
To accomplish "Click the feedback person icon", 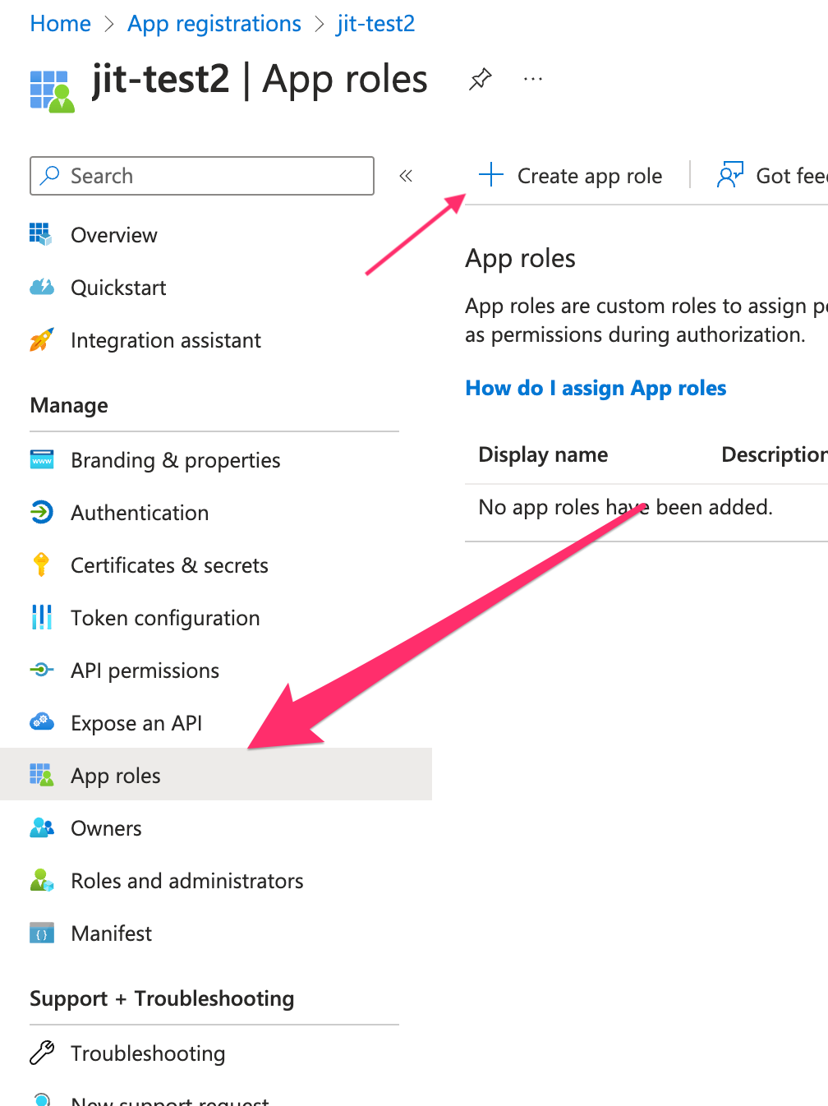I will tap(729, 175).
